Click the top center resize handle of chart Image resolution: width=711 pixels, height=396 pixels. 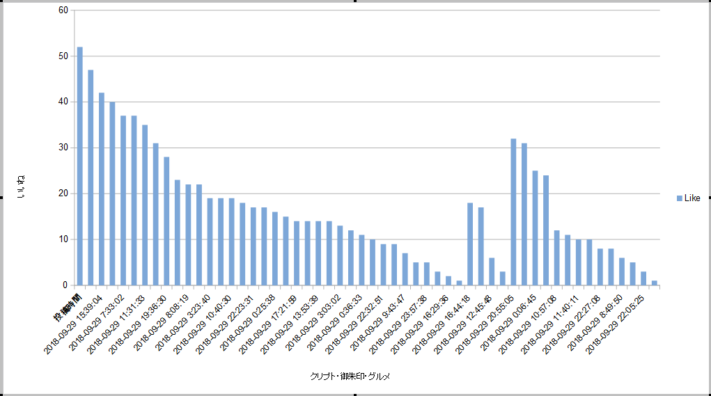click(x=355, y=1)
